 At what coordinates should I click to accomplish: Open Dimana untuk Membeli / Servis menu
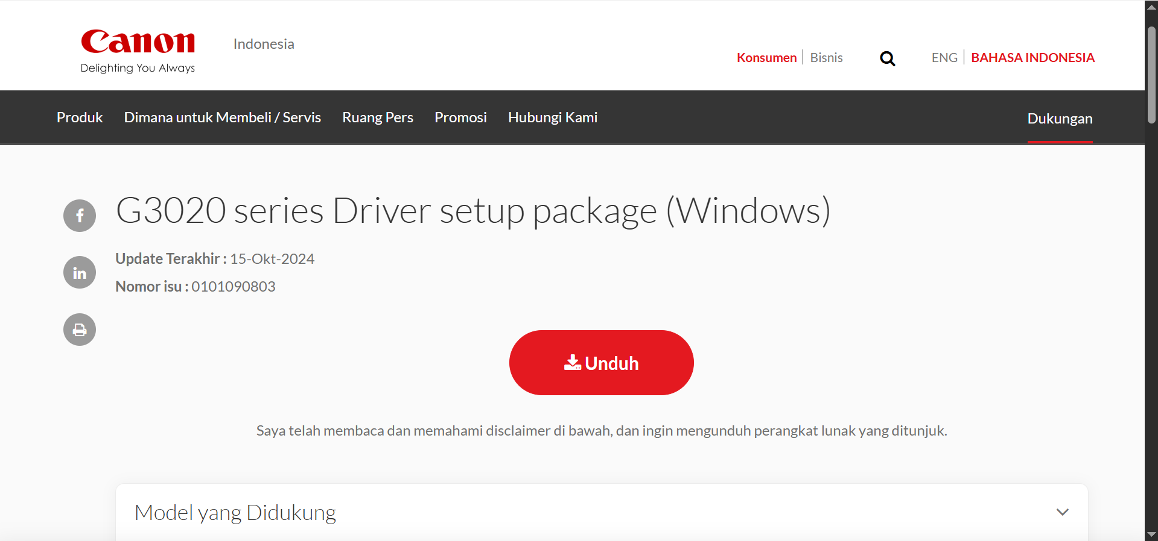[222, 117]
